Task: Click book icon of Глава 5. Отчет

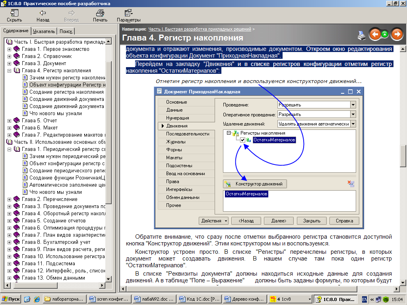Action: 17,120
